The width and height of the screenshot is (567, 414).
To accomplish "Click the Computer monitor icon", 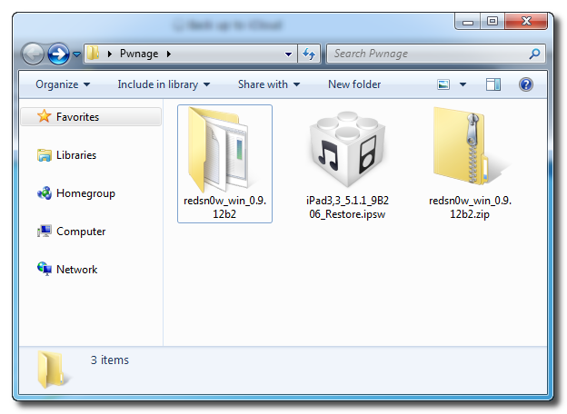I will [45, 232].
